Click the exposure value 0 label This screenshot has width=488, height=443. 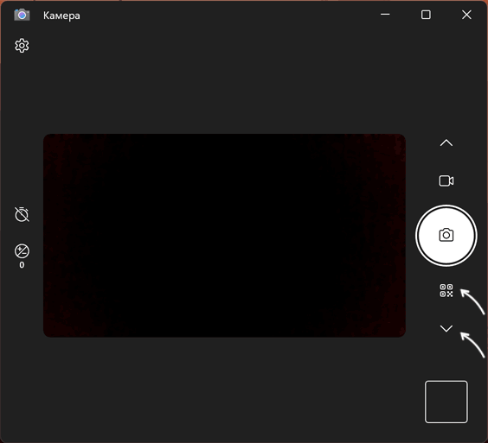[22, 265]
